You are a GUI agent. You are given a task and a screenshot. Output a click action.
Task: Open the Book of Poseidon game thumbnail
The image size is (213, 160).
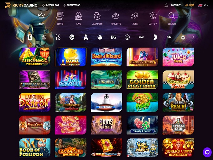[x=35, y=148]
